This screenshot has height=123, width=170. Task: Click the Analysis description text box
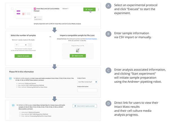(x=87, y=90)
